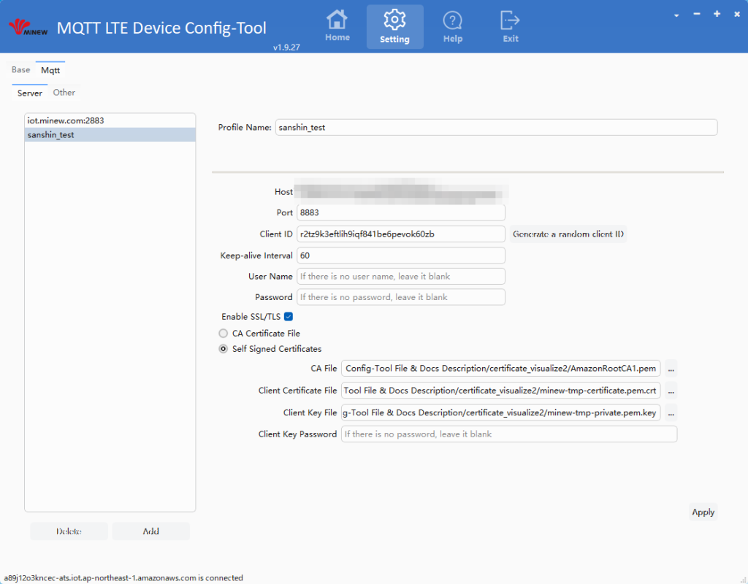Switch to the Other tab
This screenshot has height=584, width=748.
click(64, 93)
